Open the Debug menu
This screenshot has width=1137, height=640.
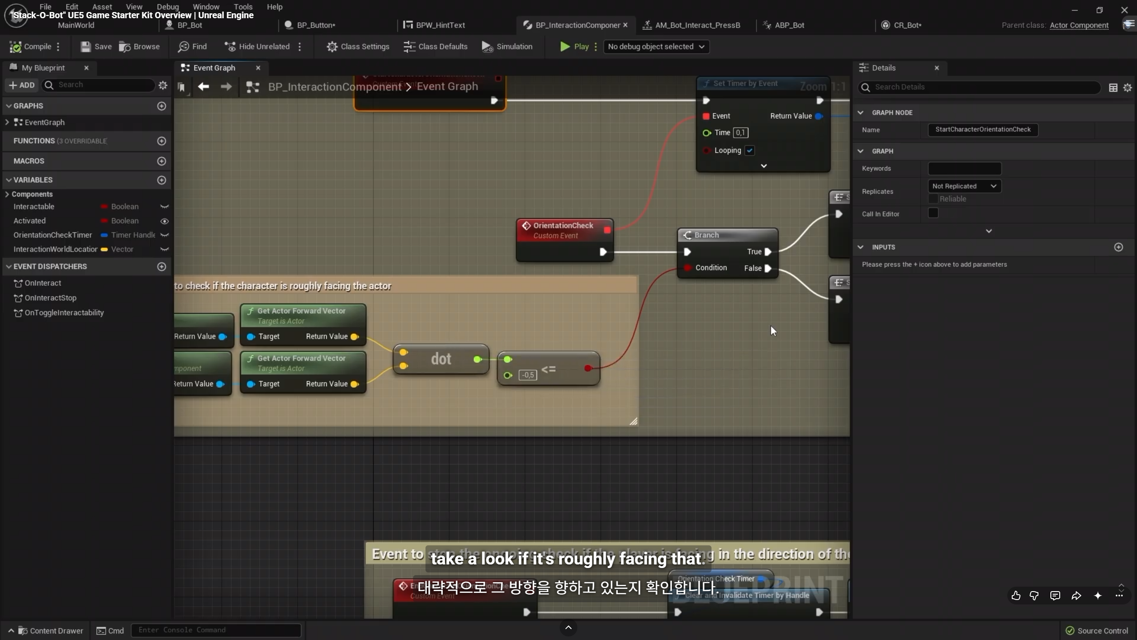[168, 7]
